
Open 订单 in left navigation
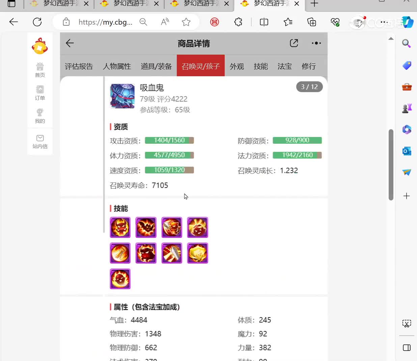tap(40, 93)
